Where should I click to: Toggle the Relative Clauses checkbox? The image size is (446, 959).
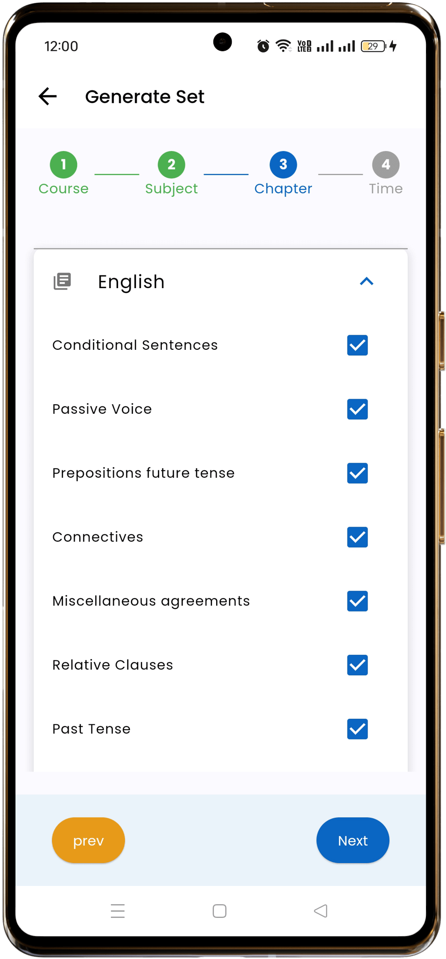click(x=358, y=665)
